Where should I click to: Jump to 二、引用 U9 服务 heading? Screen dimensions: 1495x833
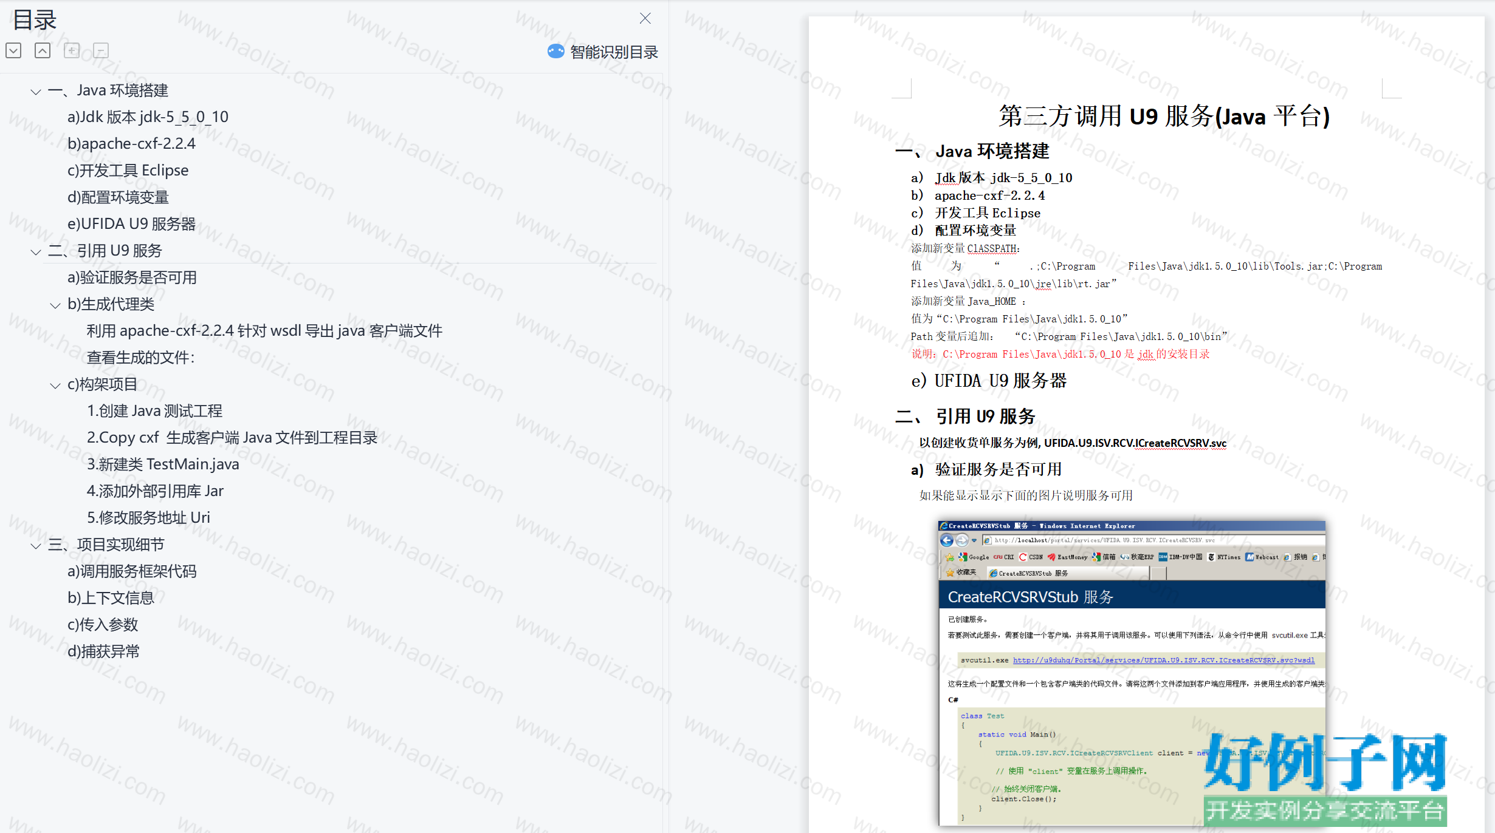105,251
